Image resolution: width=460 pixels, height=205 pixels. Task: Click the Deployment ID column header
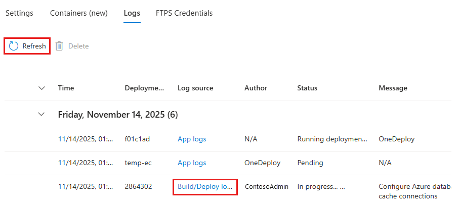tap(144, 88)
